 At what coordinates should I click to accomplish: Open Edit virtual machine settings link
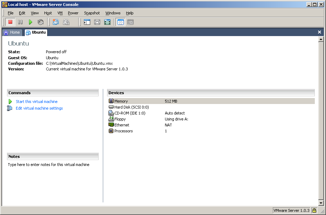pos(39,108)
